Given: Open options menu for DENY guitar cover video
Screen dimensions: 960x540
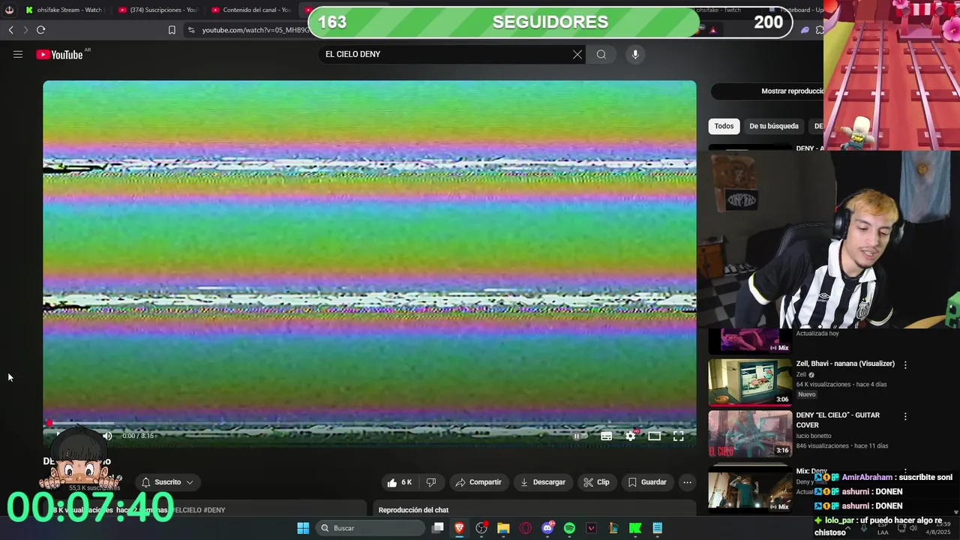Looking at the screenshot, I should 905,416.
